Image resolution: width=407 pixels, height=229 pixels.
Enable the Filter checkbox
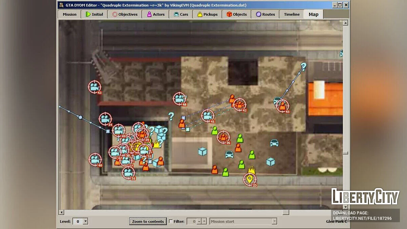[x=171, y=221]
